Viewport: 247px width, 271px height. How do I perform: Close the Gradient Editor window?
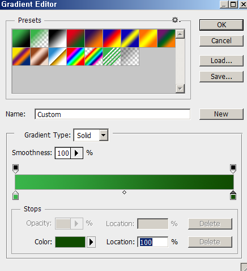pos(243,4)
